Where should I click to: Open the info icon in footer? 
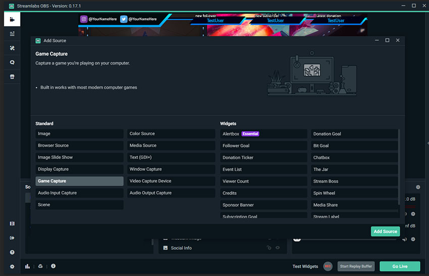pyautogui.click(x=53, y=266)
